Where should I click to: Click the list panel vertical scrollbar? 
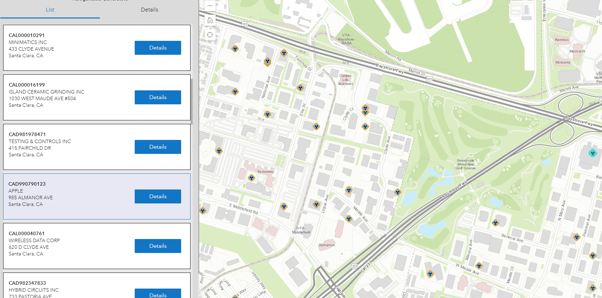[x=192, y=101]
